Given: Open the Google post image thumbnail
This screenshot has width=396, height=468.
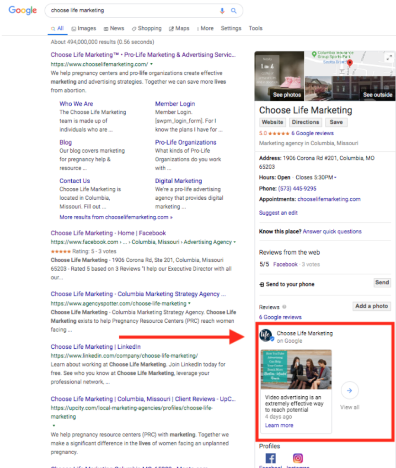Looking at the screenshot, I should point(296,369).
